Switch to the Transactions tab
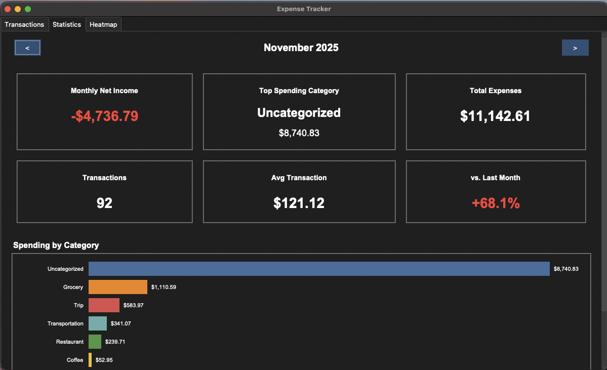Screen dimensions: 607x370 (x=24, y=24)
